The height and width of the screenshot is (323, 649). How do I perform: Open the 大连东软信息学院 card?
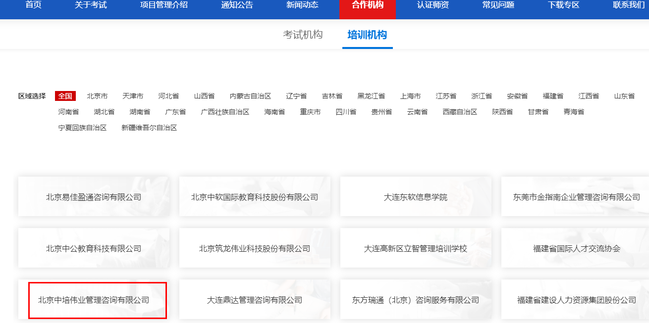point(416,196)
